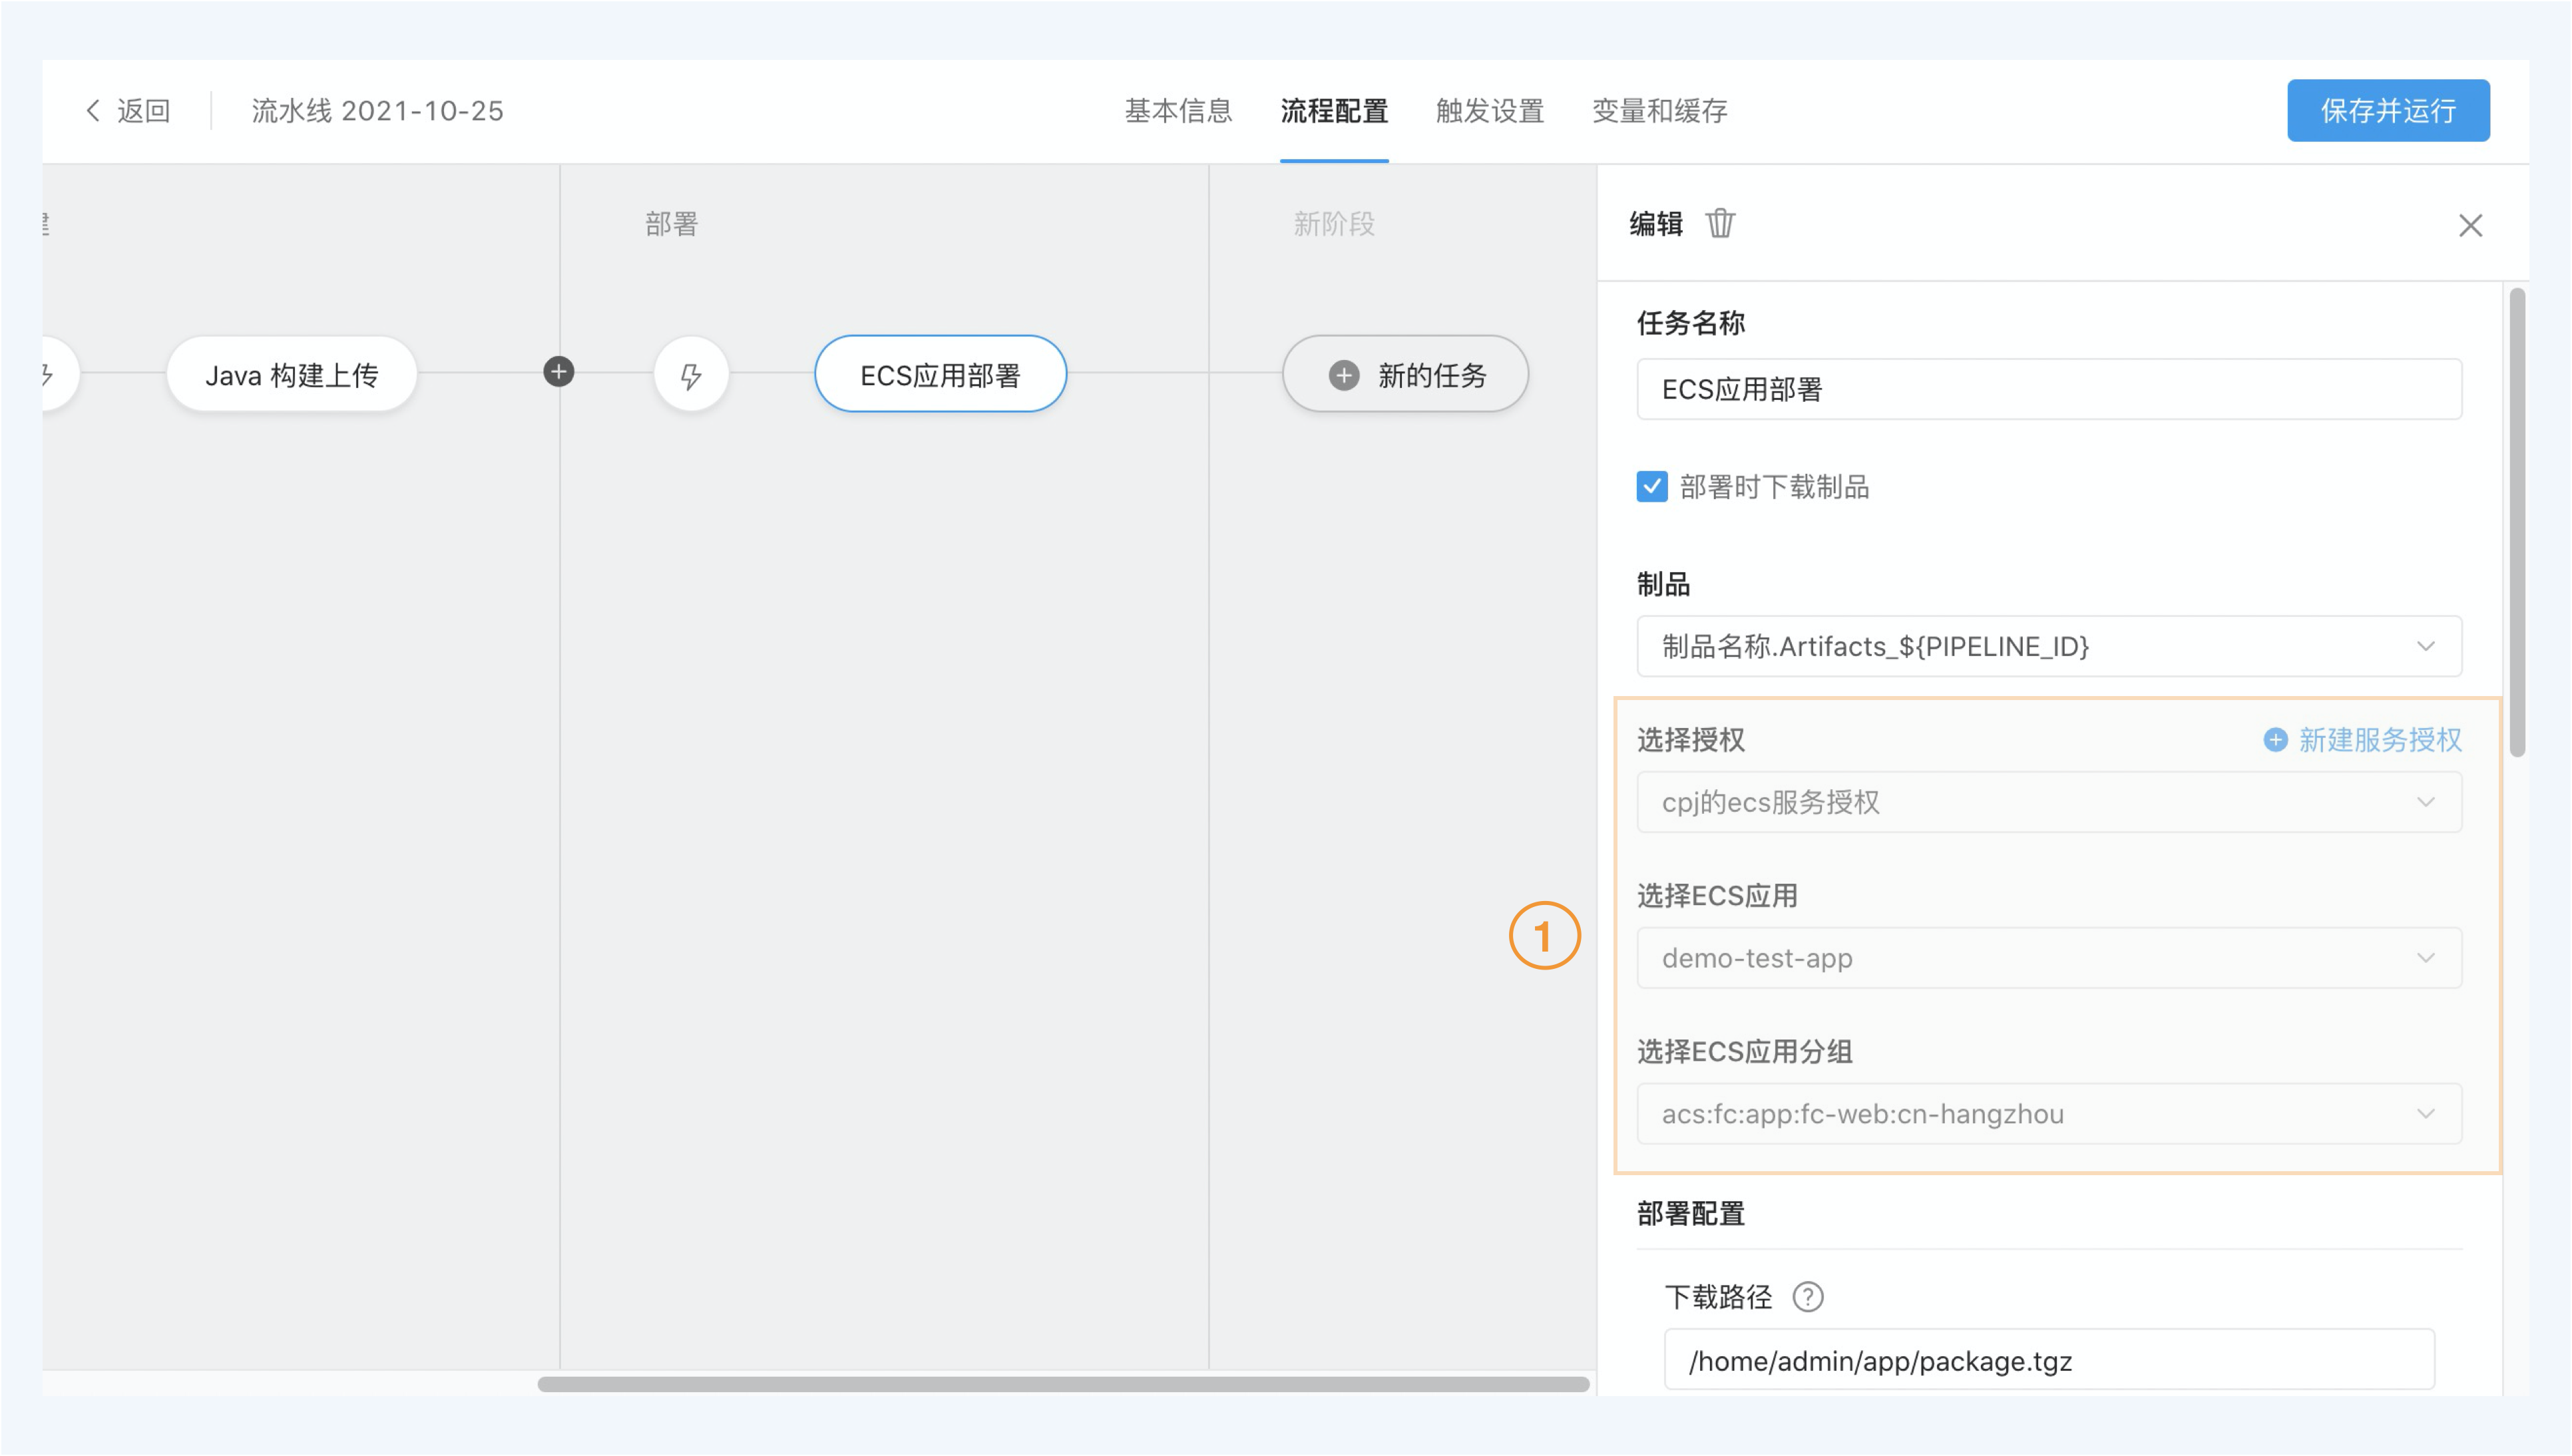The width and height of the screenshot is (2572, 1456).
Task: Open the 变量和缓存 tab
Action: pyautogui.click(x=1660, y=111)
